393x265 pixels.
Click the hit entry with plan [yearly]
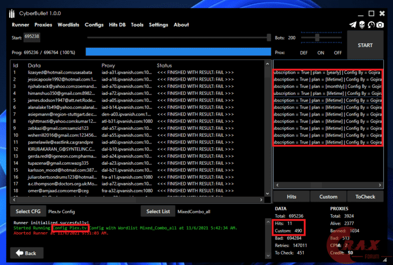[x=328, y=73]
